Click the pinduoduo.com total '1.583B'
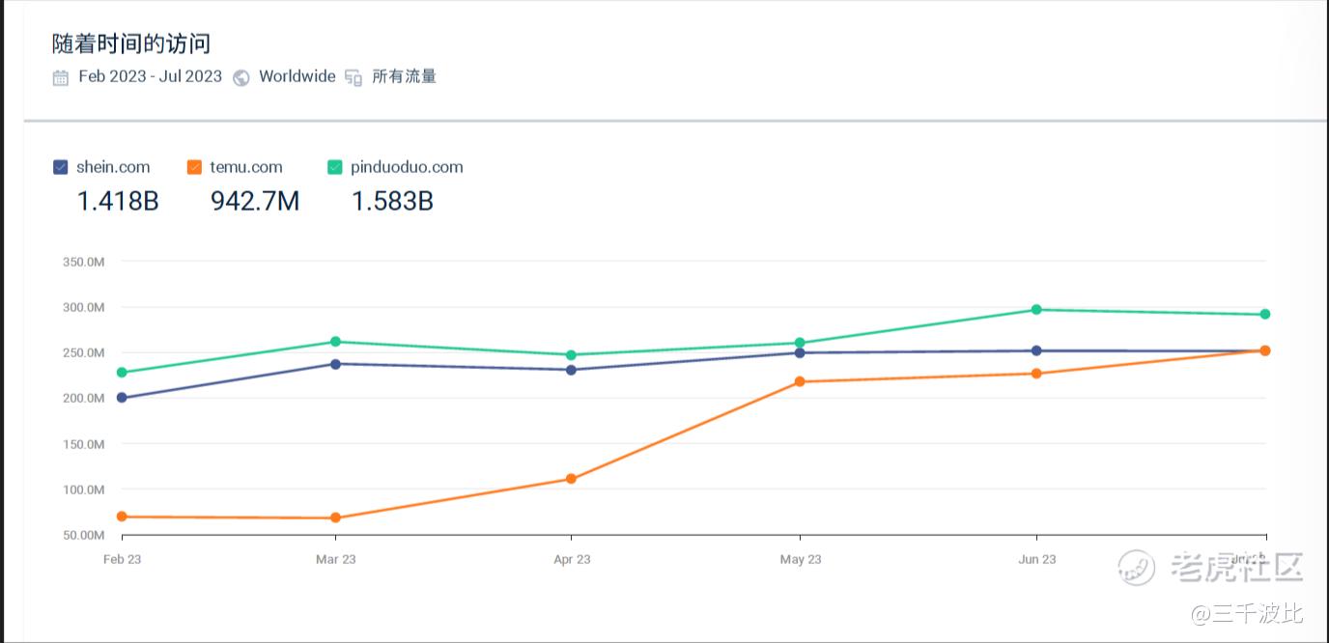 click(392, 201)
